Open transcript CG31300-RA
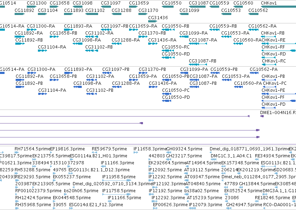This screenshot has height=210, width=296. point(41,26)
